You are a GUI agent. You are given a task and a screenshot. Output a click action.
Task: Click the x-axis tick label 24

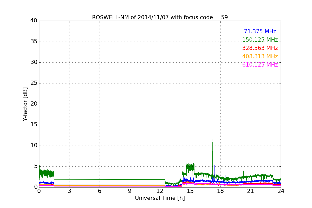point(281,191)
